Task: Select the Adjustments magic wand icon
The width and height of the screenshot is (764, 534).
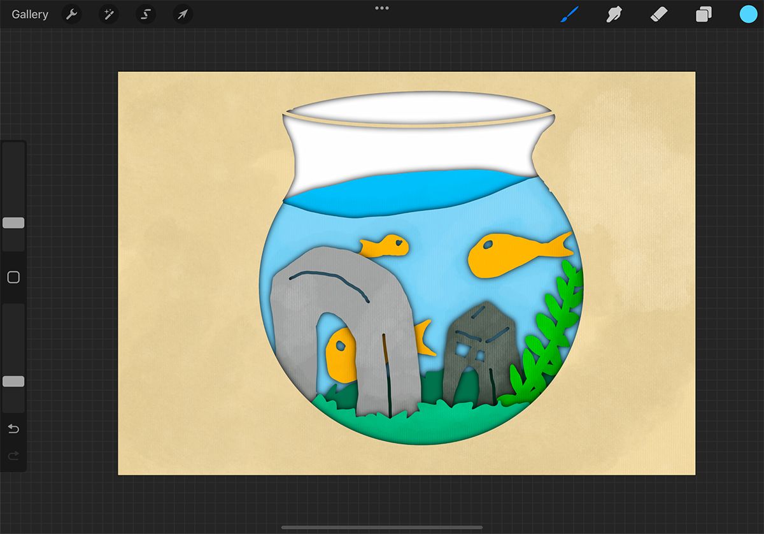Action: click(108, 14)
